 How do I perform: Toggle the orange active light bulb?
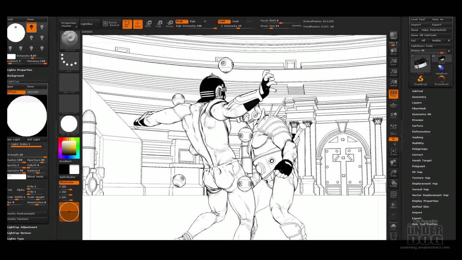tap(31, 27)
